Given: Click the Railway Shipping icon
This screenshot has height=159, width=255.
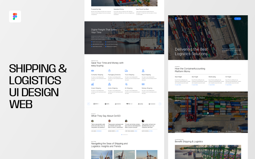Looking at the screenshot, I should point(143,84).
